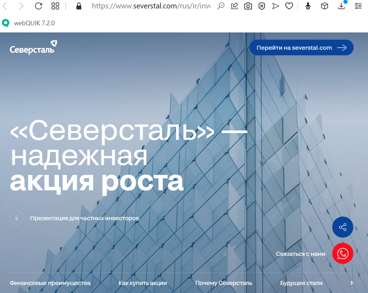Click the Перейти на severstal.com button

[301, 48]
